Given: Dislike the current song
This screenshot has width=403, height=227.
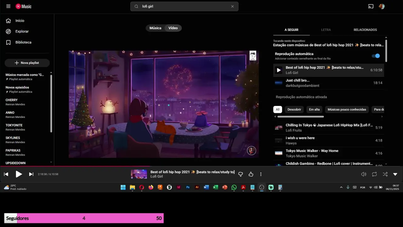Looking at the screenshot, I should (x=241, y=174).
